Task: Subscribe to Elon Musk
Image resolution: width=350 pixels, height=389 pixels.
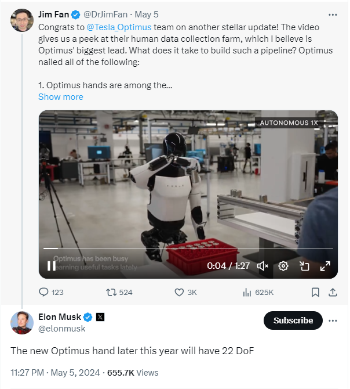Action: pyautogui.click(x=293, y=320)
